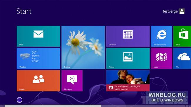Open the Messaging chat bubble tile

coord(72,81)
